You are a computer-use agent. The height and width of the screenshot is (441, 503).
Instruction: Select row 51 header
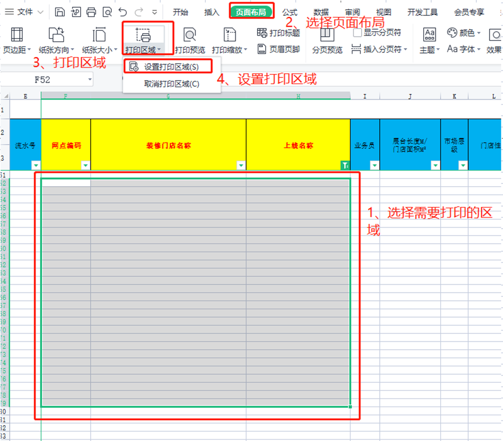click(x=5, y=175)
